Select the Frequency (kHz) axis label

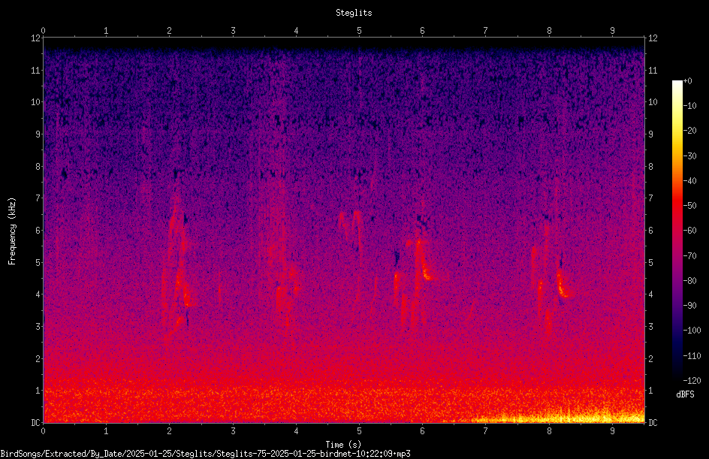[x=12, y=231]
